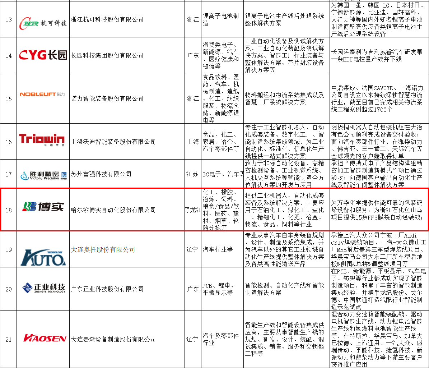429x368 pixels.
Task: Select the name "哈尔滨博实自动化股份有限公司"
Action: coord(113,210)
